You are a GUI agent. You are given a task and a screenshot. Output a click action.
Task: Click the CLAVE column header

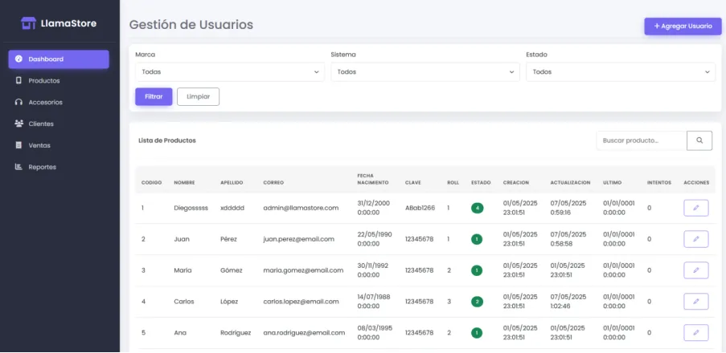coord(413,182)
